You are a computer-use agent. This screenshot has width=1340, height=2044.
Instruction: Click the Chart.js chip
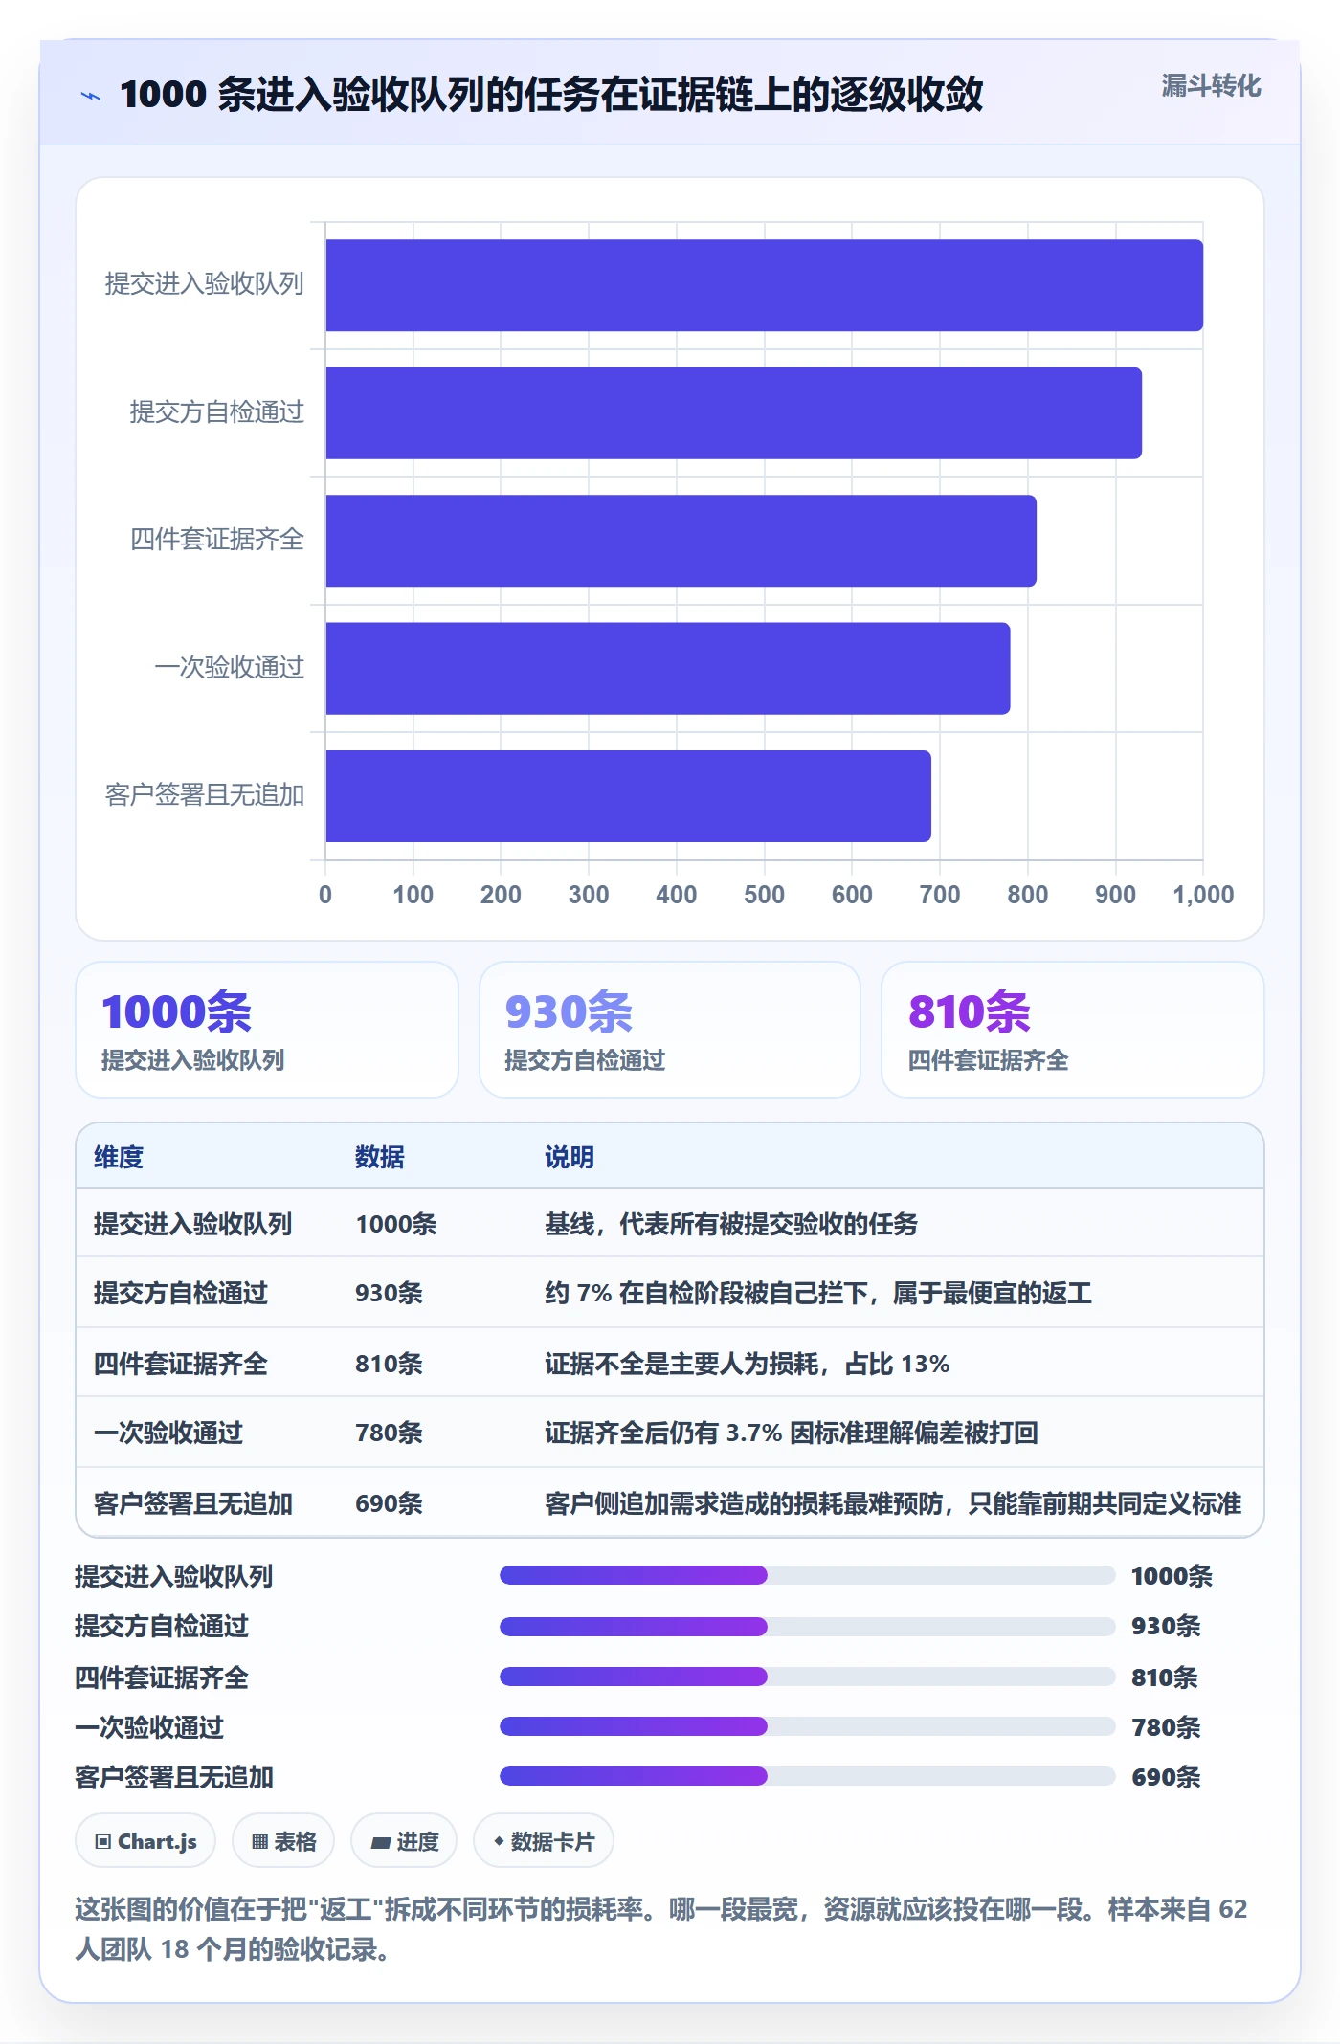[145, 1841]
